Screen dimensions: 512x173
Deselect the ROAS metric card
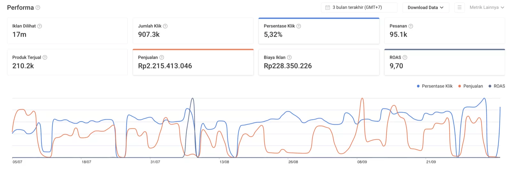[444, 62]
